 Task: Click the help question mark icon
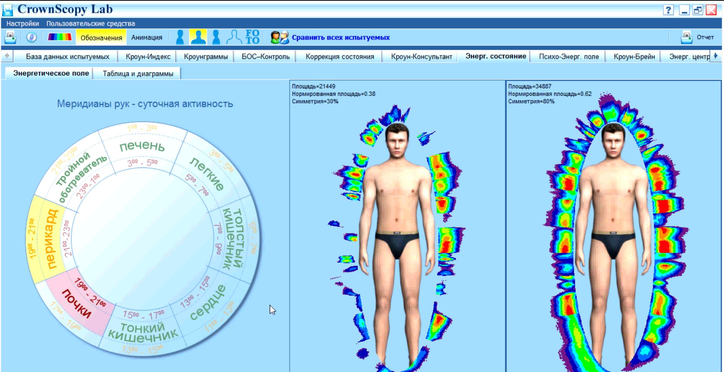click(668, 10)
